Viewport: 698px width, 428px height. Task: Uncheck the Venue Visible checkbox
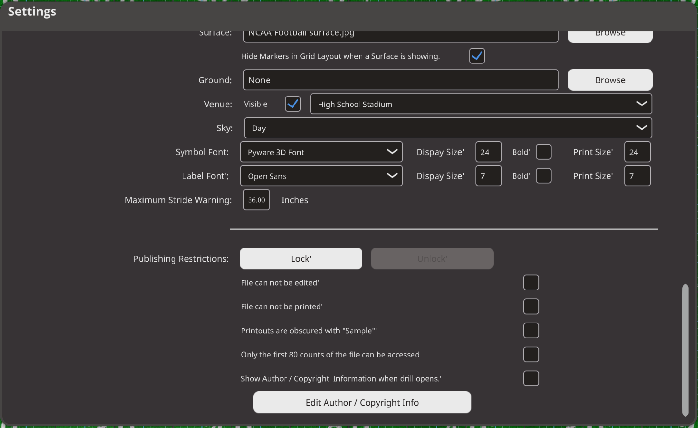[293, 104]
